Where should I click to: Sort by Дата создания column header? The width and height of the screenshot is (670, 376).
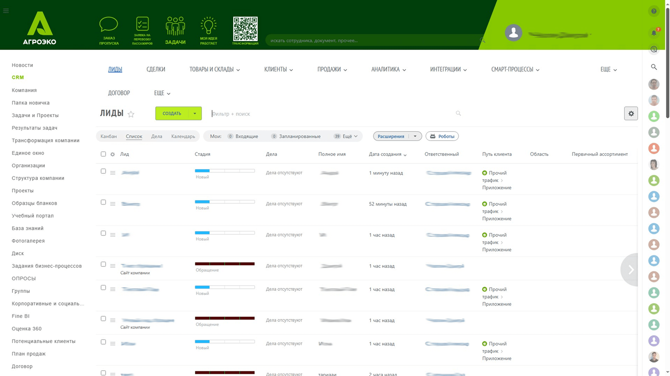click(388, 154)
